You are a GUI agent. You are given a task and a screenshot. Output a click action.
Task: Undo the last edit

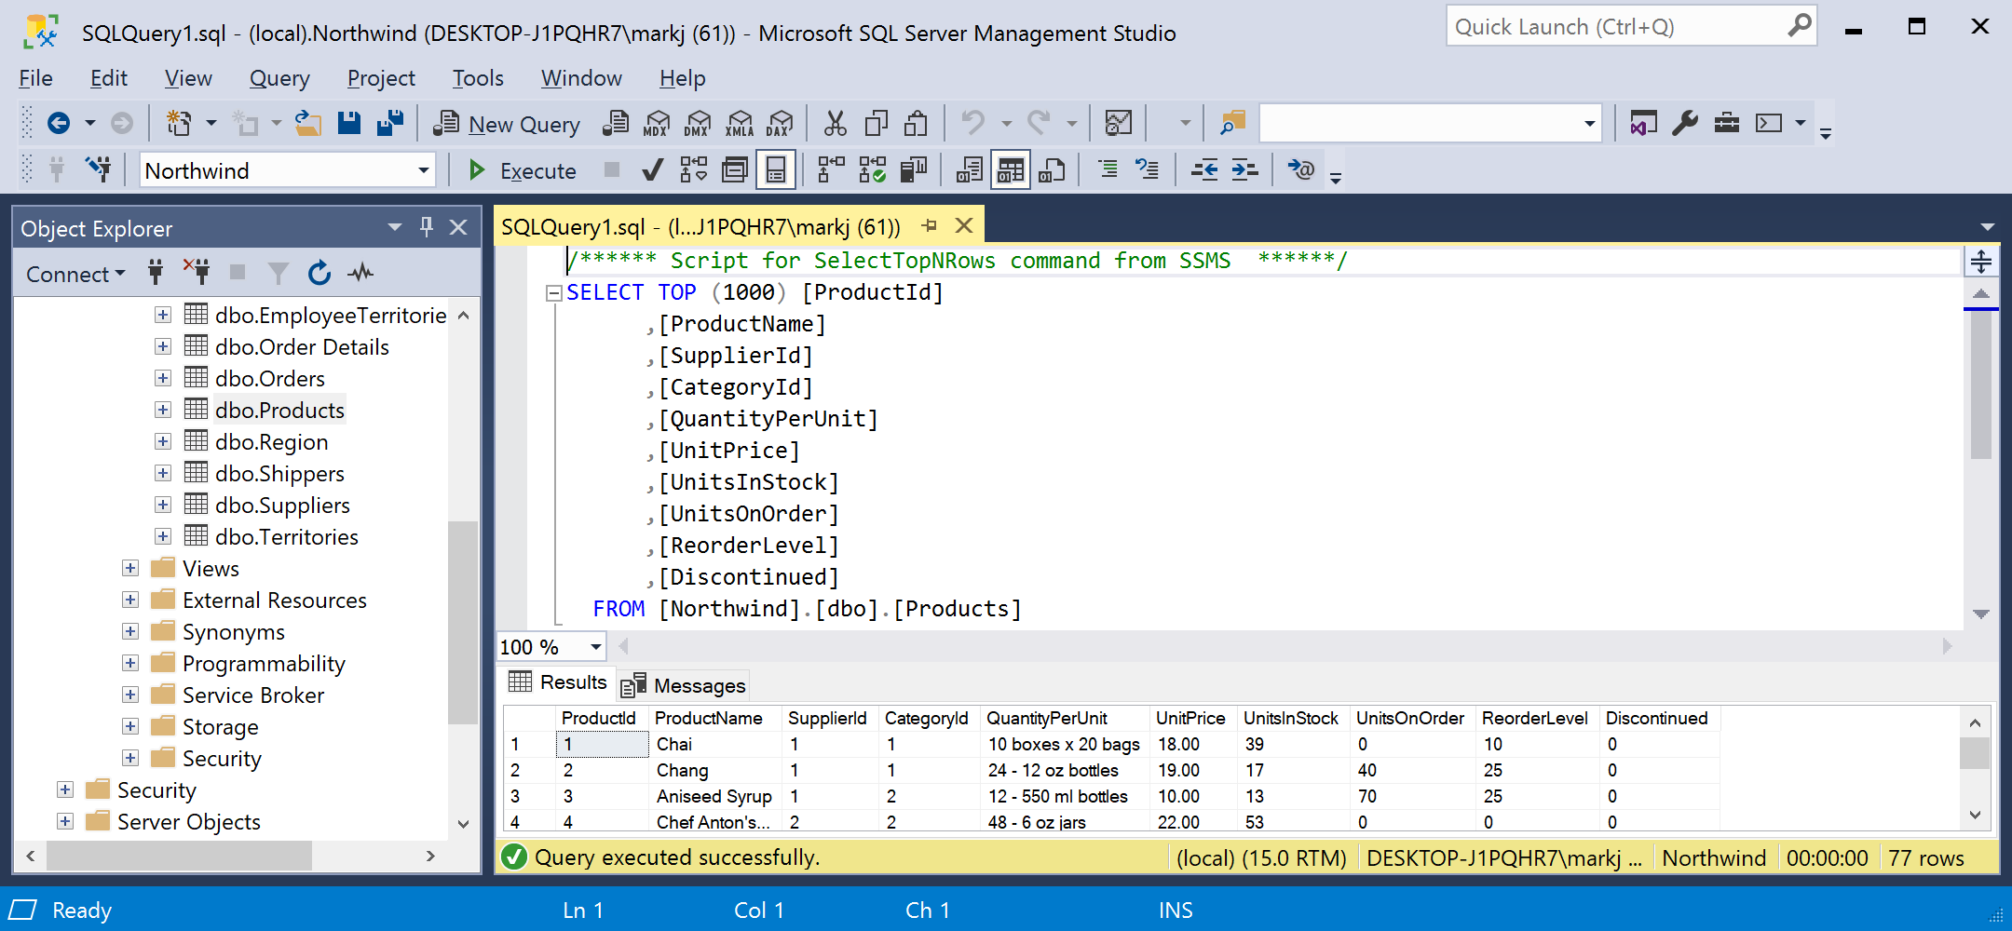point(973,122)
